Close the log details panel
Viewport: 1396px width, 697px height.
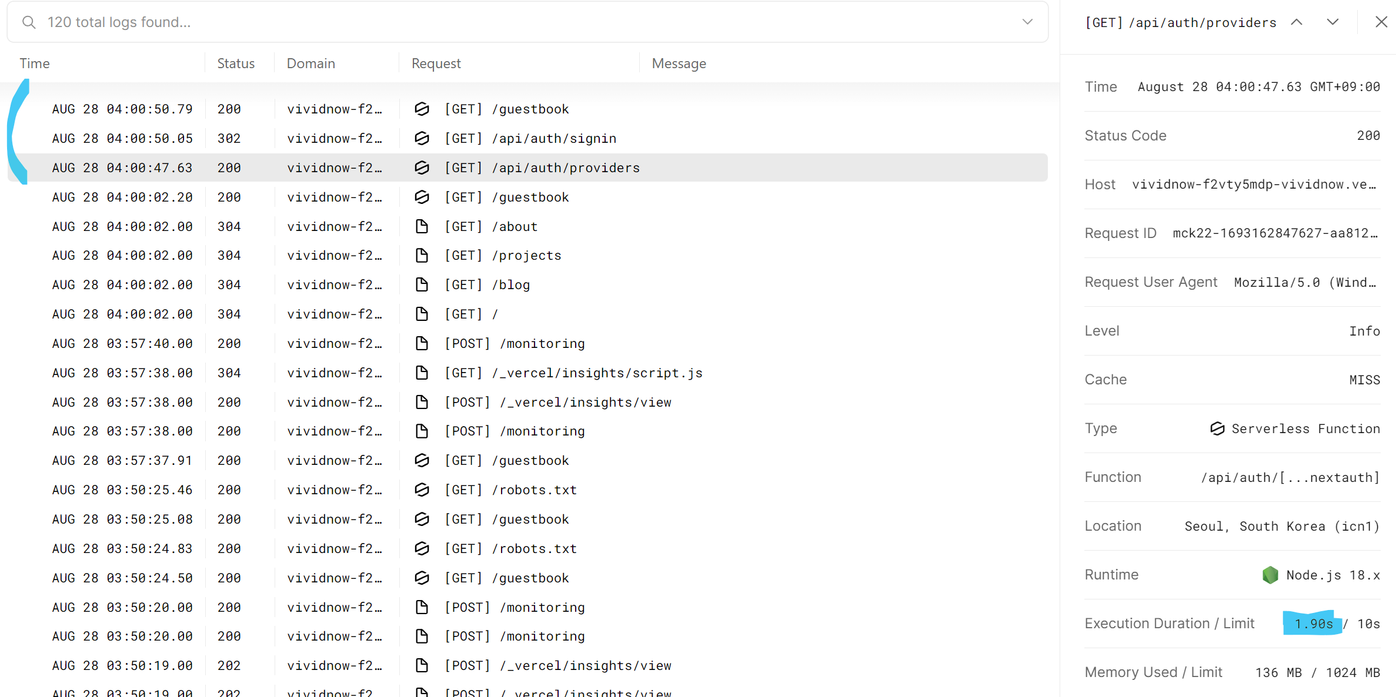point(1381,22)
